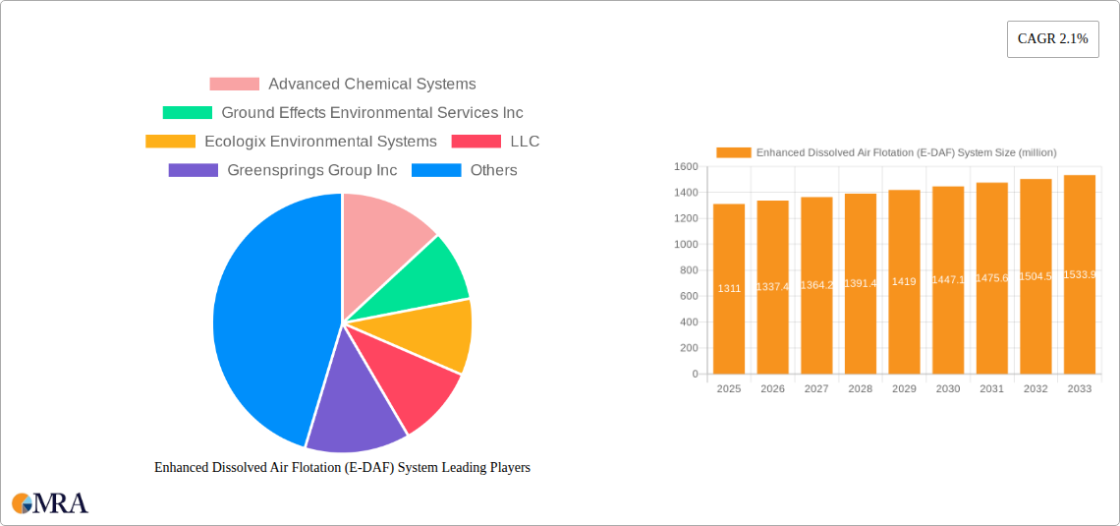The width and height of the screenshot is (1120, 526).
Task: Toggle Others legend label
Action: pyautogui.click(x=493, y=170)
